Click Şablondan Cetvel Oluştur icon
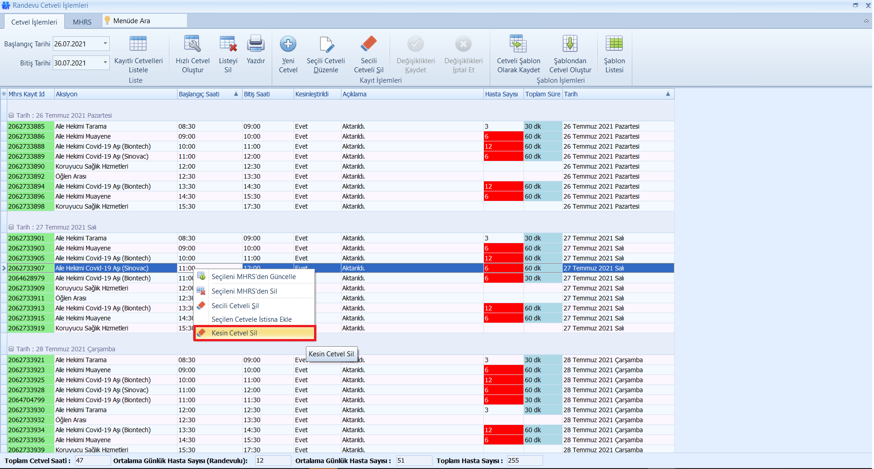The height and width of the screenshot is (469, 874). pos(570,44)
